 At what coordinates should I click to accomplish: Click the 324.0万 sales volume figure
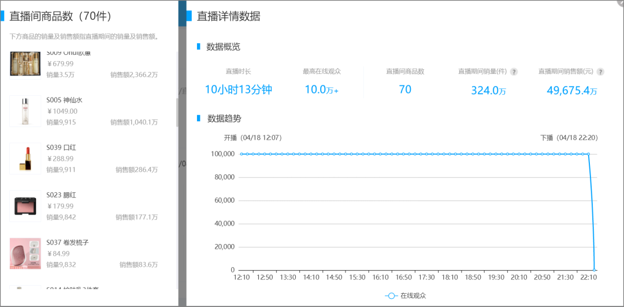tap(488, 91)
